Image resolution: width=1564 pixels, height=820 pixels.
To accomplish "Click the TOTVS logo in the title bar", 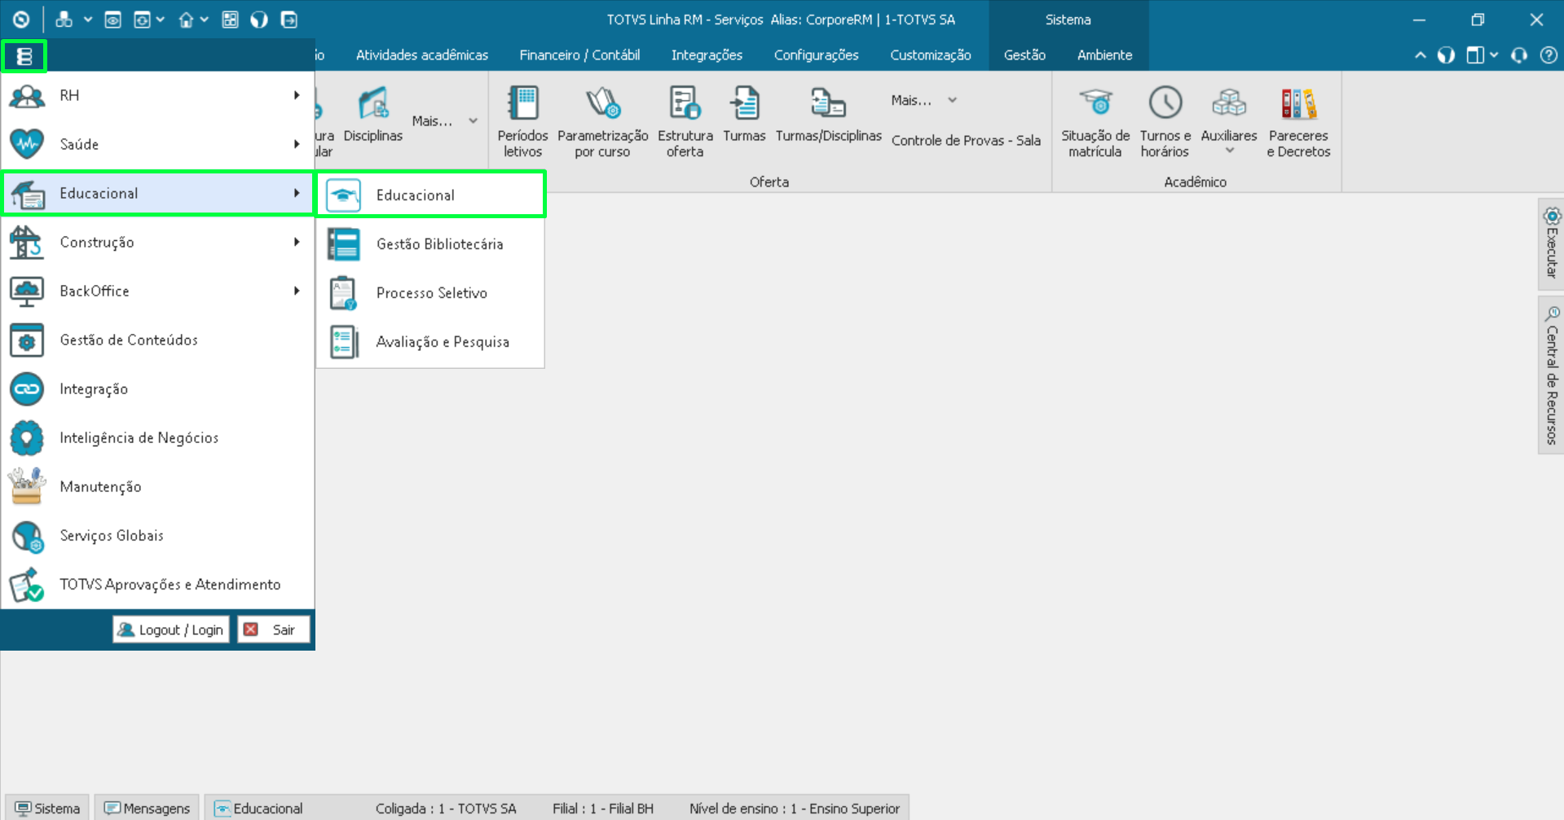I will click(21, 20).
